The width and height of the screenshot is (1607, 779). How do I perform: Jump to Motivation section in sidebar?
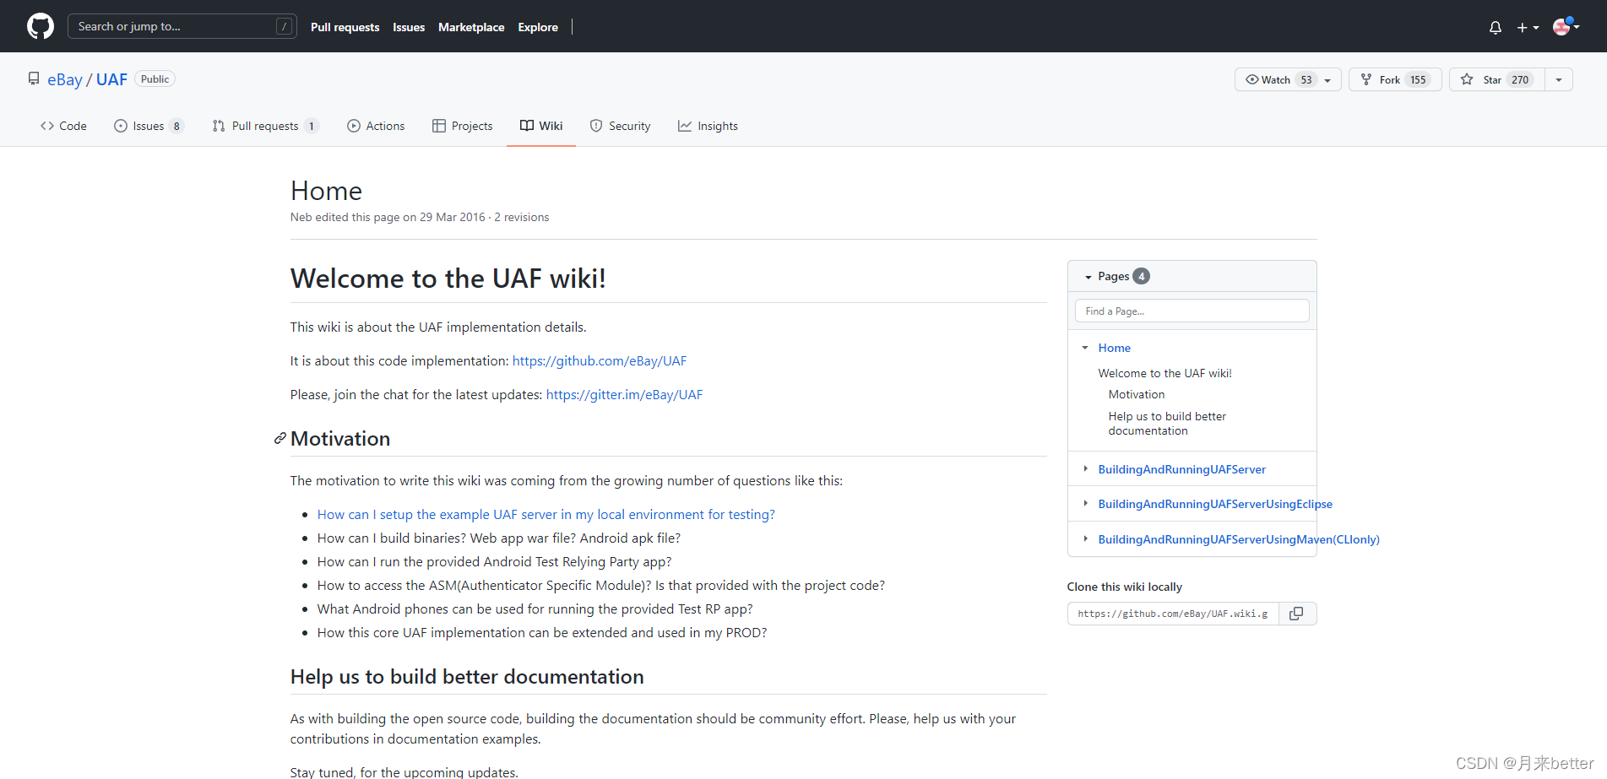(x=1137, y=394)
